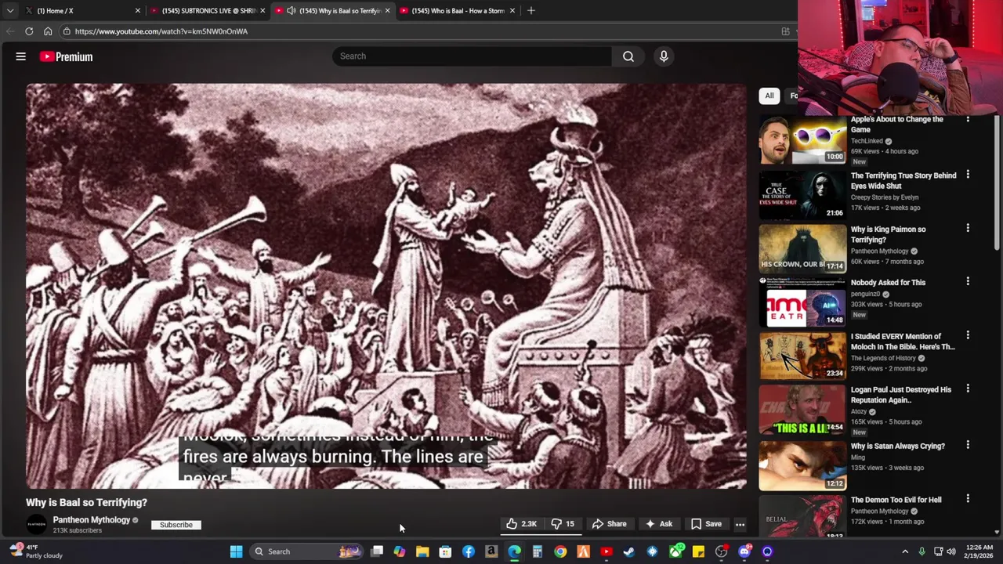
Task: Open Sticky Notes from taskbar
Action: pos(698,551)
